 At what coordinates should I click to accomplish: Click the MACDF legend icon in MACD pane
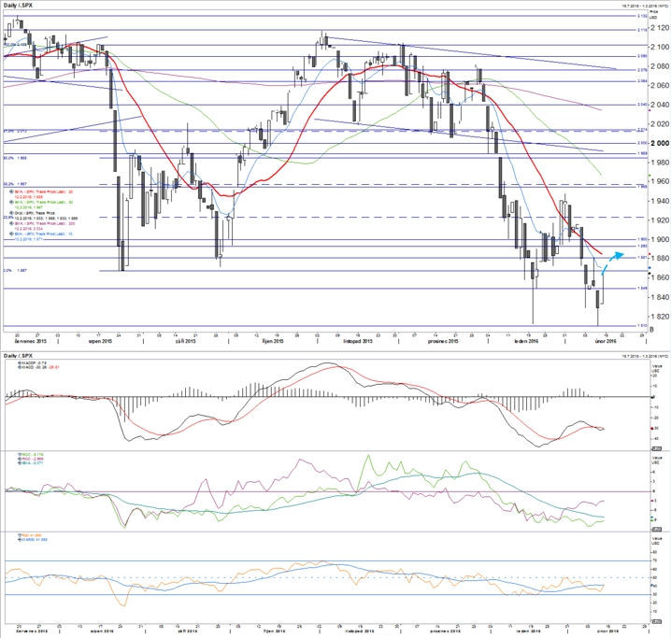tap(20, 363)
